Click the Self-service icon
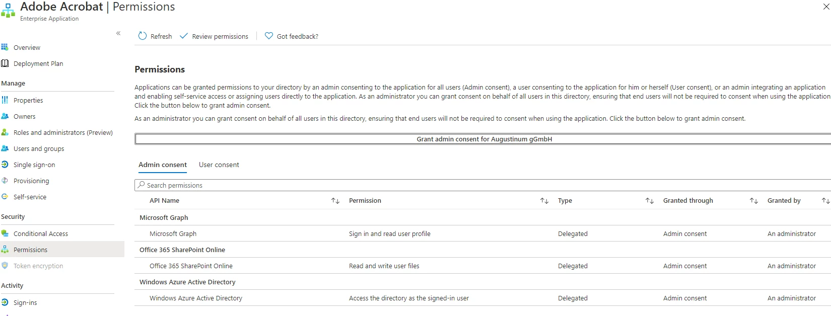Screen dimensions: 831x316 click(5, 197)
